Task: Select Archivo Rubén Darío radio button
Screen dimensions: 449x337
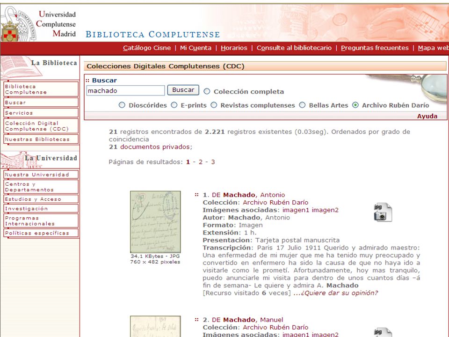Action: (355, 105)
